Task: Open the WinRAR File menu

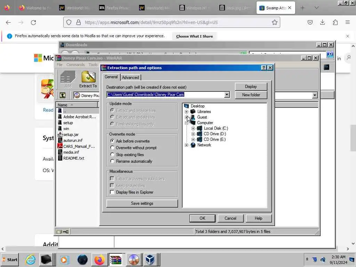Action: [59, 65]
